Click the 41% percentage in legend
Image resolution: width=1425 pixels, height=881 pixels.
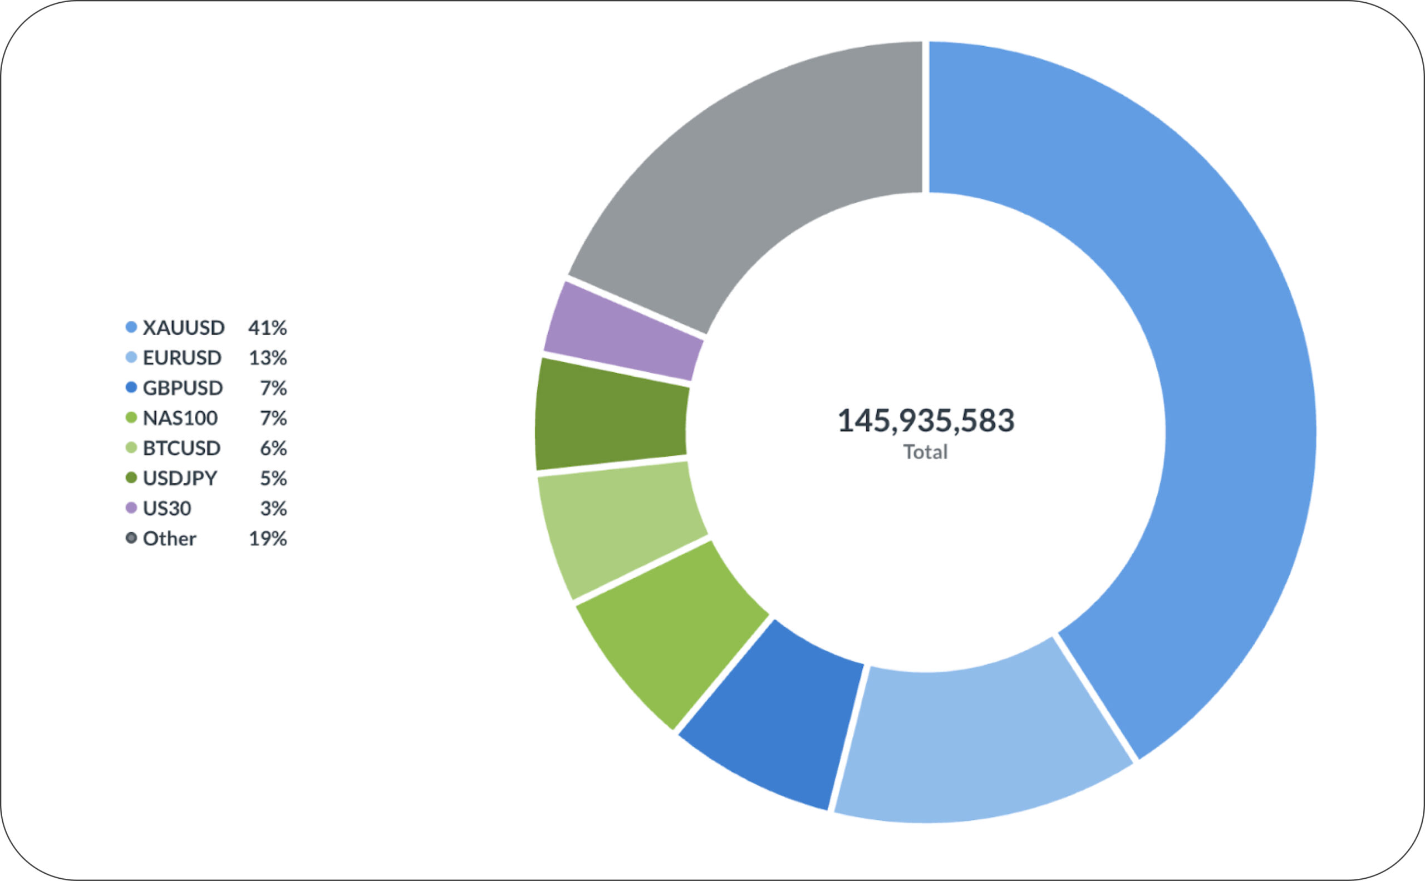(268, 328)
